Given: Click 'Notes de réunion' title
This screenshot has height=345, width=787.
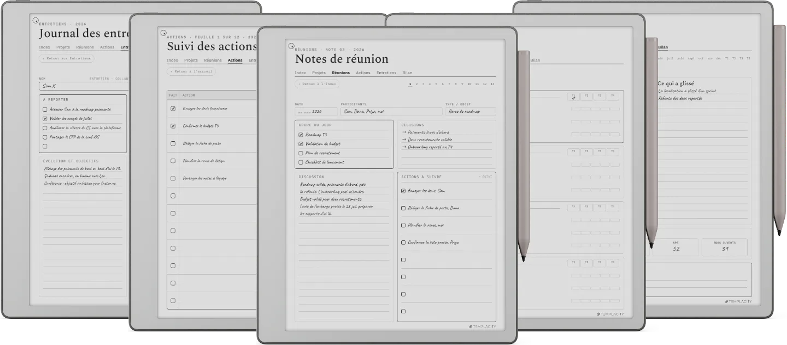Looking at the screenshot, I should click(x=342, y=59).
